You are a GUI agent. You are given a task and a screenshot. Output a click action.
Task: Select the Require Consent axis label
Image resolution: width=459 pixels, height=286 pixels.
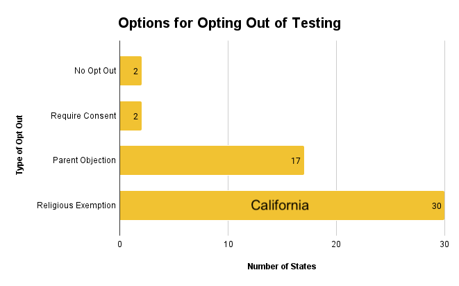[83, 116]
